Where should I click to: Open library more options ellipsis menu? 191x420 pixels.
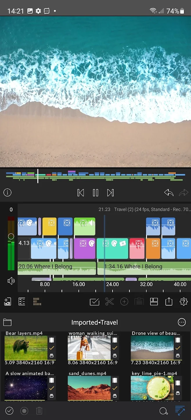point(182,322)
